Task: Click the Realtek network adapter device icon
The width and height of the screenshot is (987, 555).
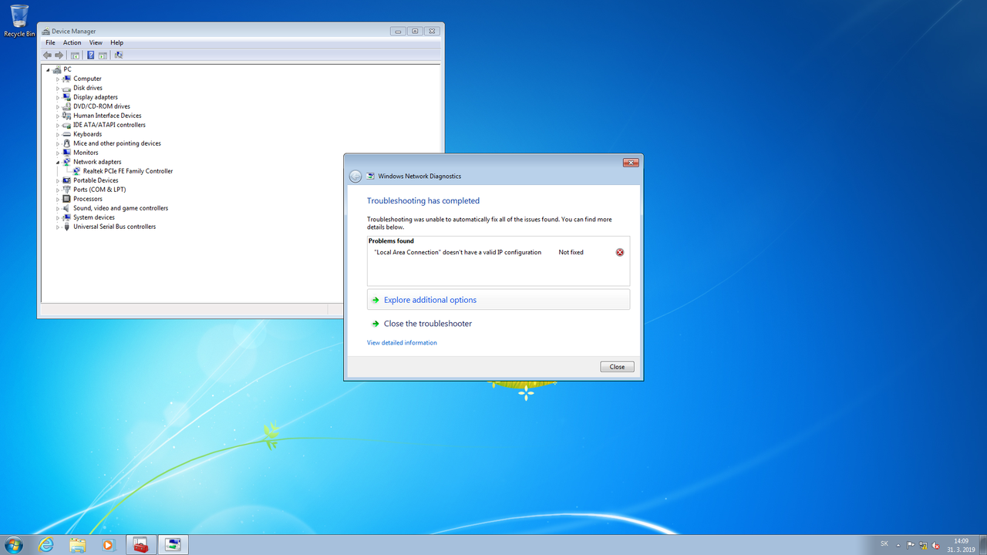Action: (x=76, y=171)
